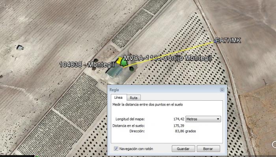This screenshot has width=276, height=157.
Task: Click the Guardar button
Action: tap(183, 149)
